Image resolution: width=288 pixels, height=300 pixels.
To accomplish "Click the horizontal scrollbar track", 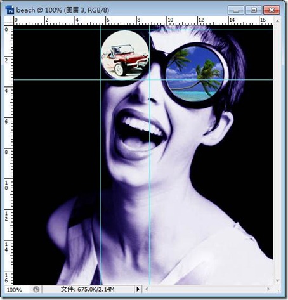I will [x=207, y=289].
